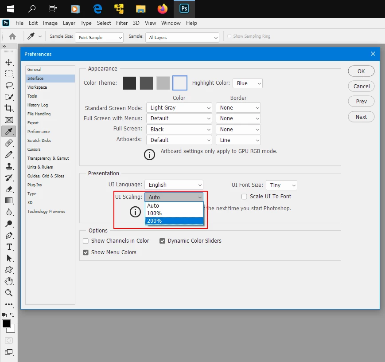
Task: Swap foreground and background colors
Action: 12,315
